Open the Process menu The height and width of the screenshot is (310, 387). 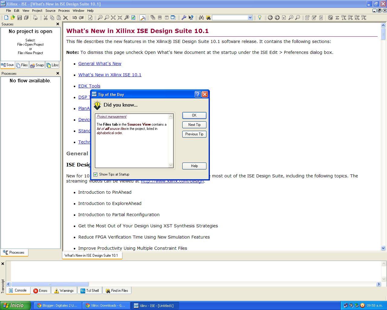pyautogui.click(x=64, y=11)
